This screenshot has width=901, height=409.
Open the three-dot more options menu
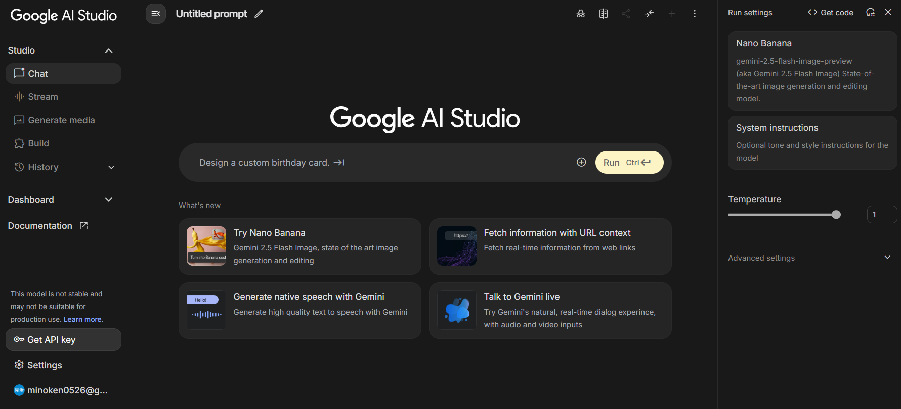695,14
